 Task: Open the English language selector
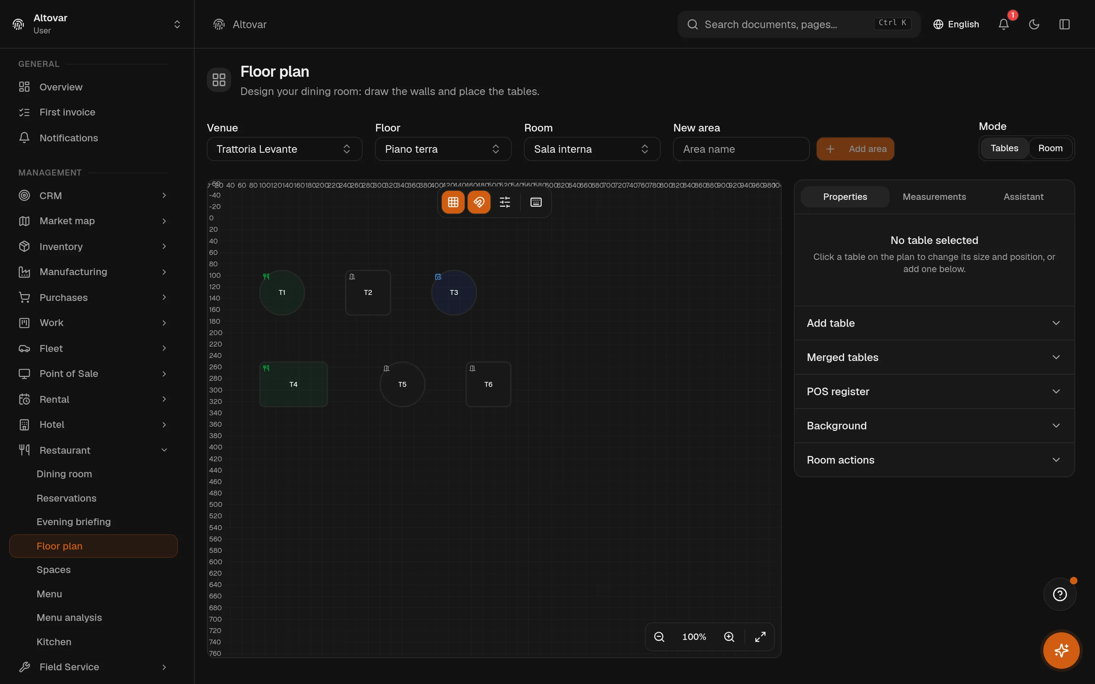point(955,24)
